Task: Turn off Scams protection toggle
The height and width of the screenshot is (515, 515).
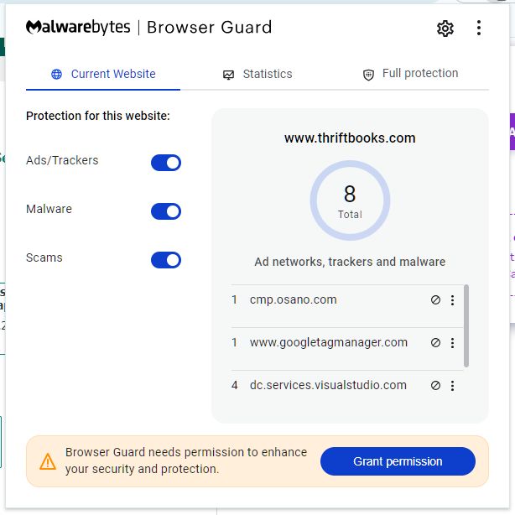Action: click(x=166, y=260)
